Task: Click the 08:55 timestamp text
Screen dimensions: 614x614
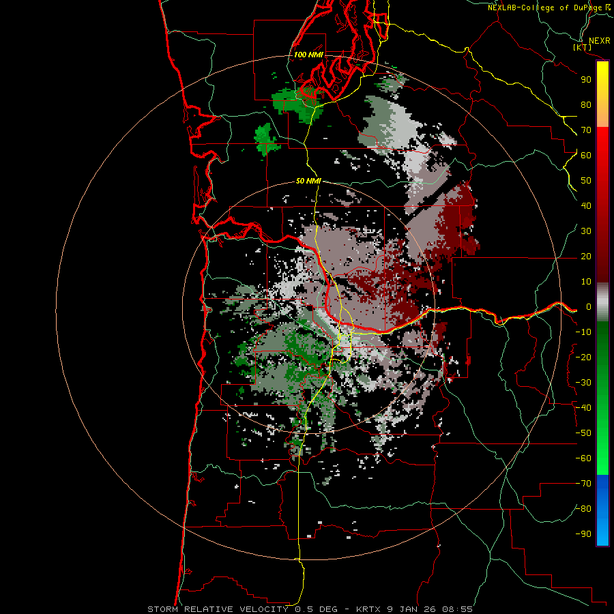Action: click(457, 609)
